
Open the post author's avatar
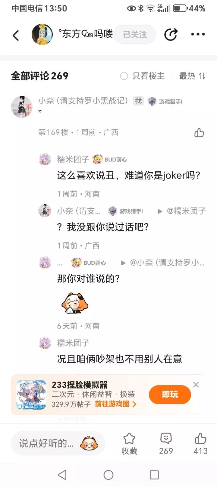click(x=42, y=34)
